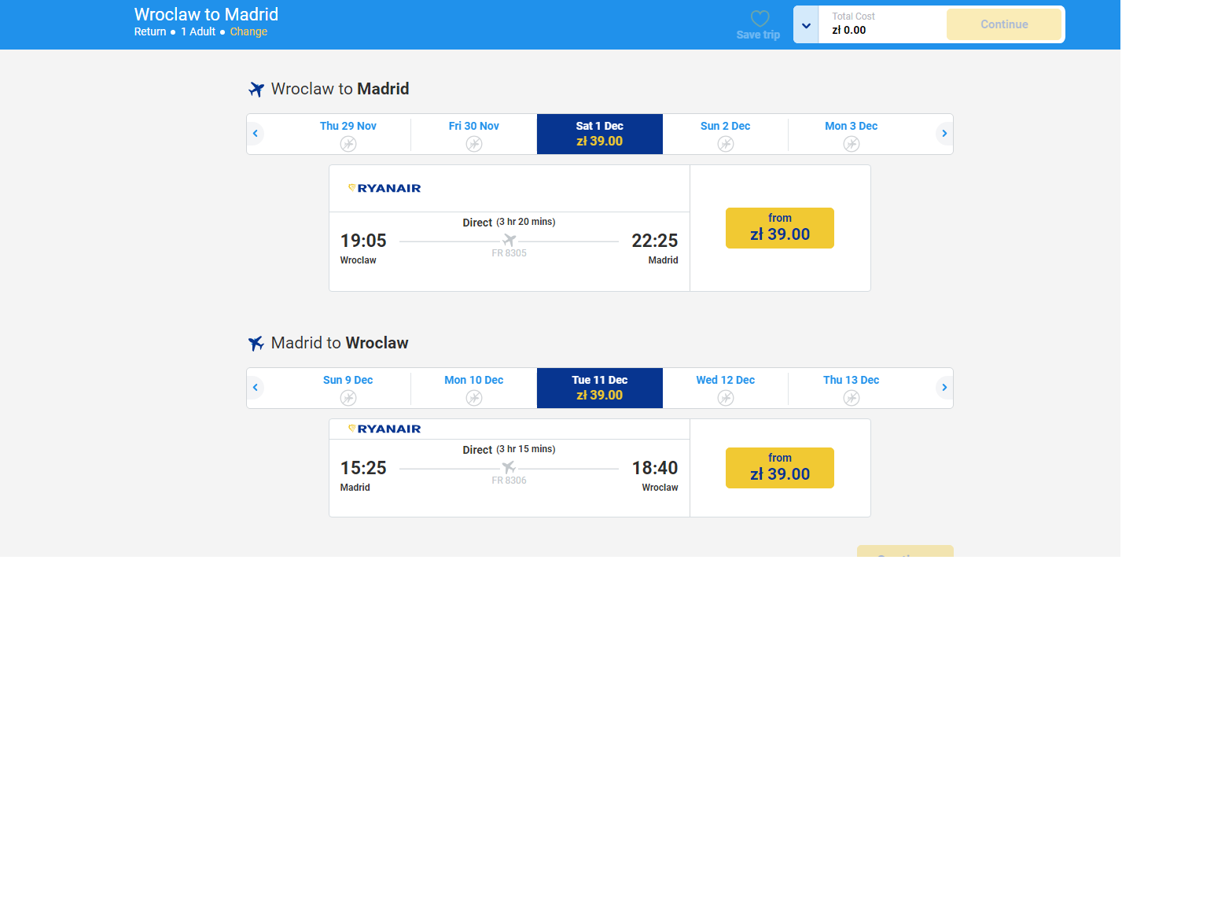Expand the Total Cost dropdown arrow
Image resolution: width=1225 pixels, height=917 pixels.
pos(806,25)
